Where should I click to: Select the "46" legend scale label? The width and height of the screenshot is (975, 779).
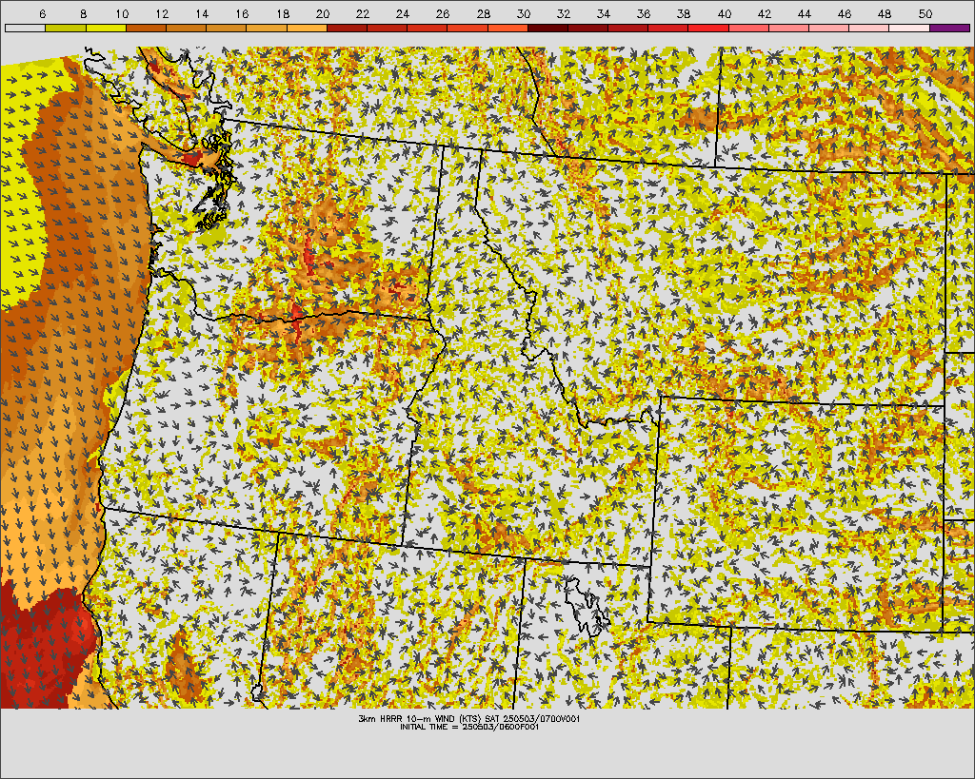(845, 13)
